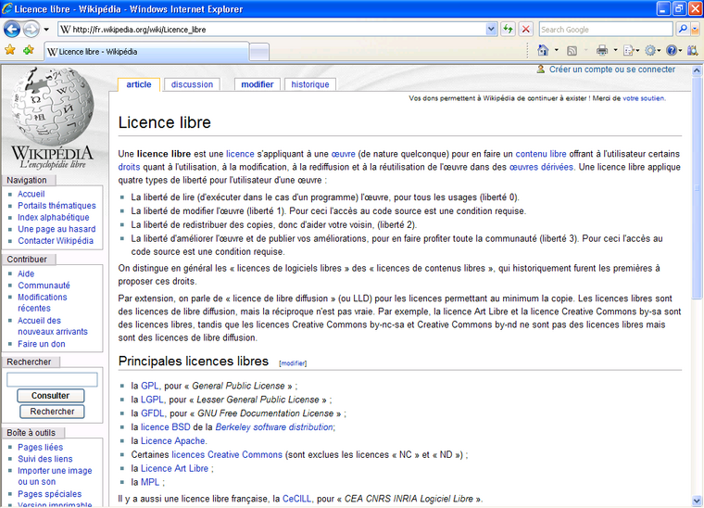Open Une page au hasard
The width and height of the screenshot is (704, 508).
[x=57, y=229]
